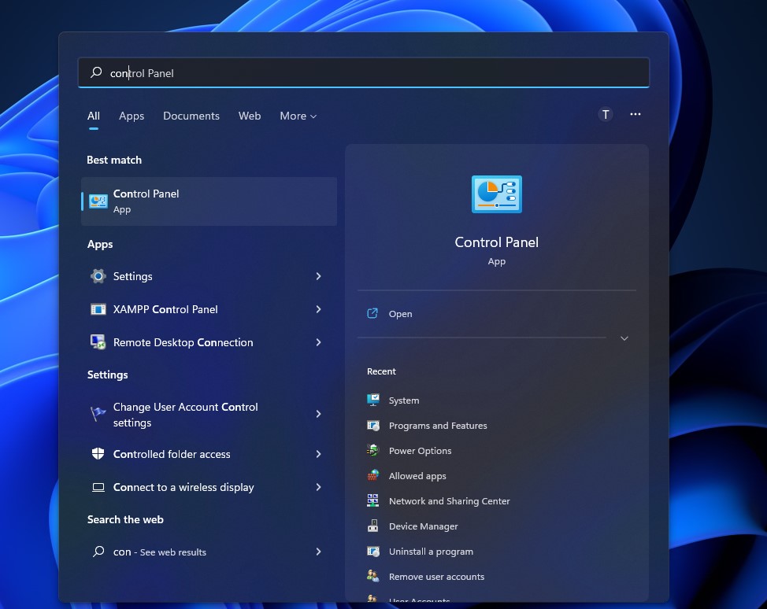
Task: Launch the Settings app result
Action: click(x=209, y=276)
